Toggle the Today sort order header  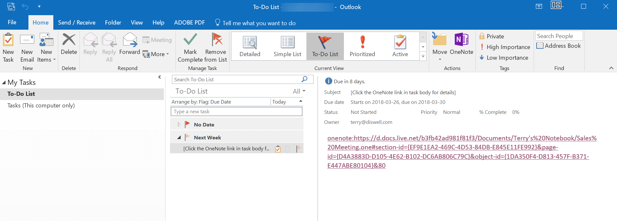(x=287, y=102)
